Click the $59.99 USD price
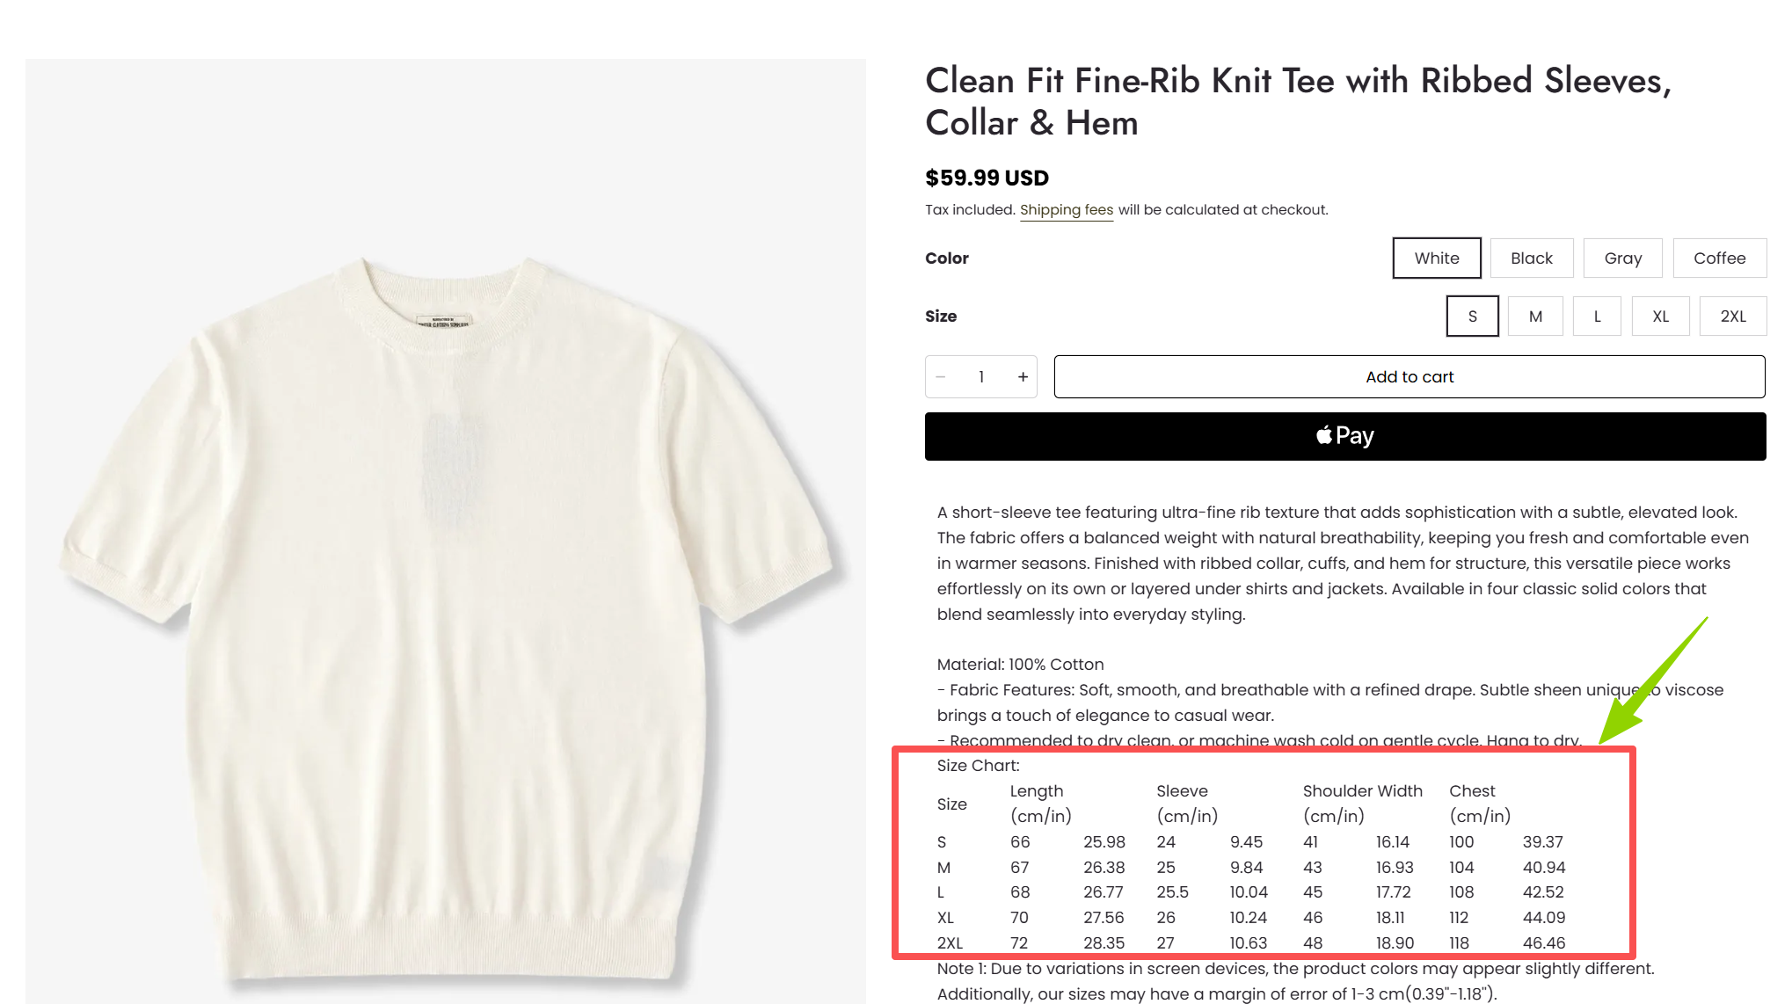This screenshot has width=1792, height=1004. (x=987, y=178)
